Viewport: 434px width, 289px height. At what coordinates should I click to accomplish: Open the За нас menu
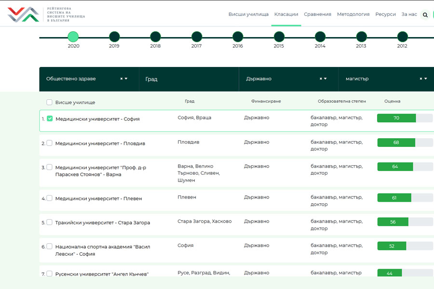tap(409, 14)
